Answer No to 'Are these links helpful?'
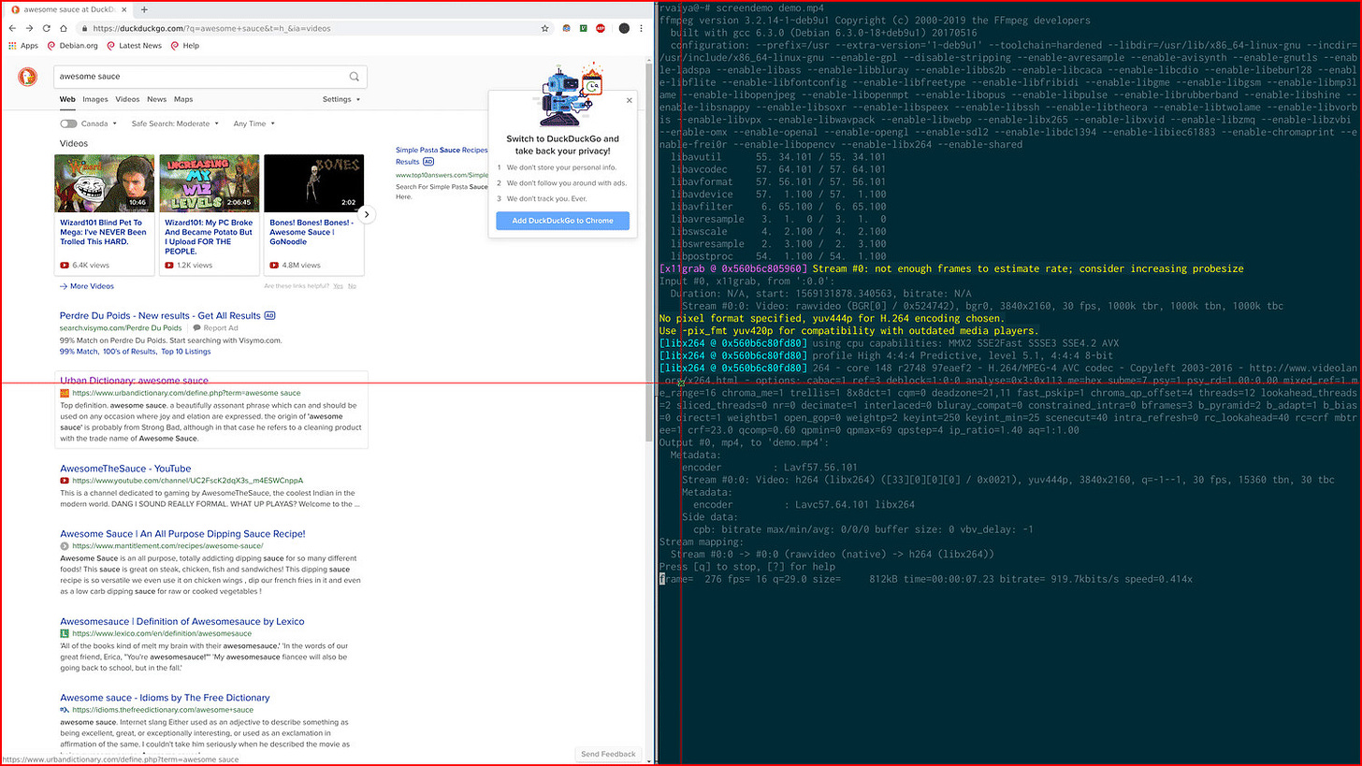This screenshot has height=766, width=1362. pyautogui.click(x=352, y=286)
